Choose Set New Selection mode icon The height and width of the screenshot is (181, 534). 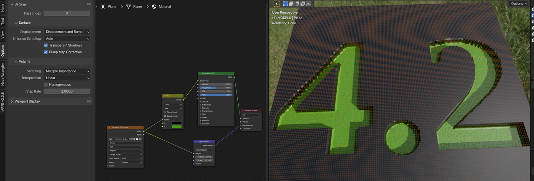tap(285, 3)
